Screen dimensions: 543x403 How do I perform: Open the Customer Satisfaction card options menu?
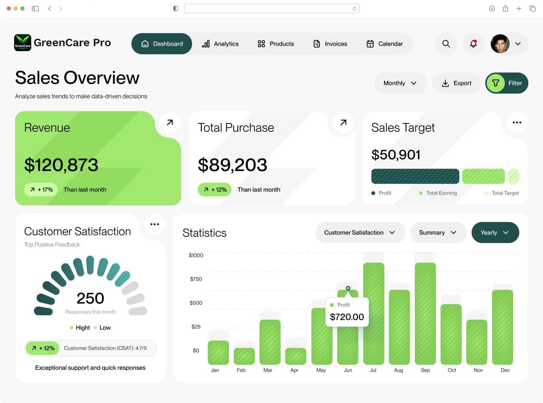coord(154,224)
